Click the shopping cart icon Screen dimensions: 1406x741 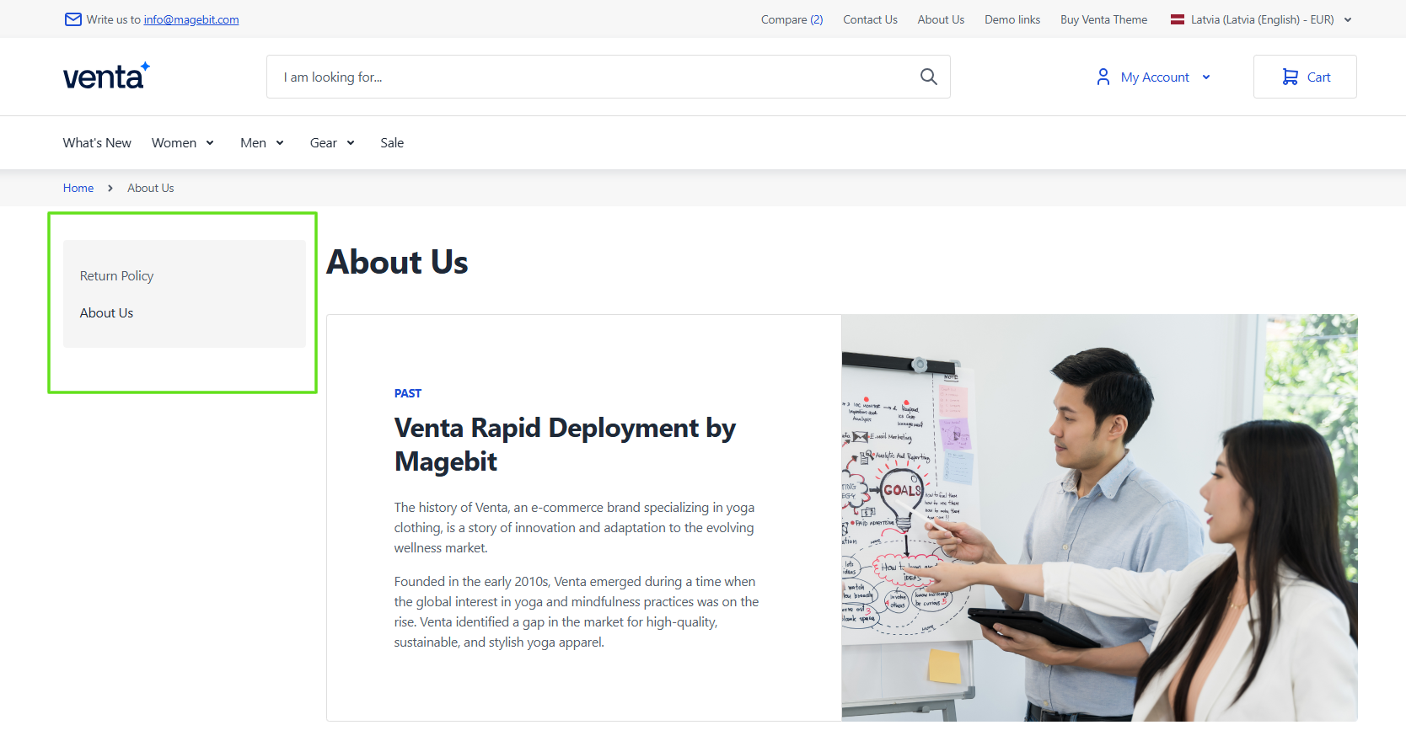pyautogui.click(x=1290, y=77)
